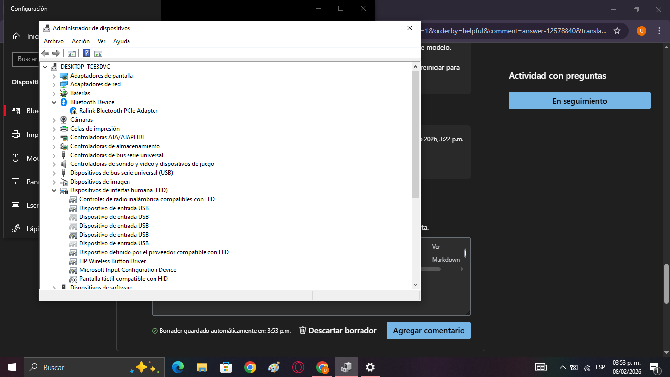Open the Acción menu
This screenshot has height=377, width=670.
80,41
